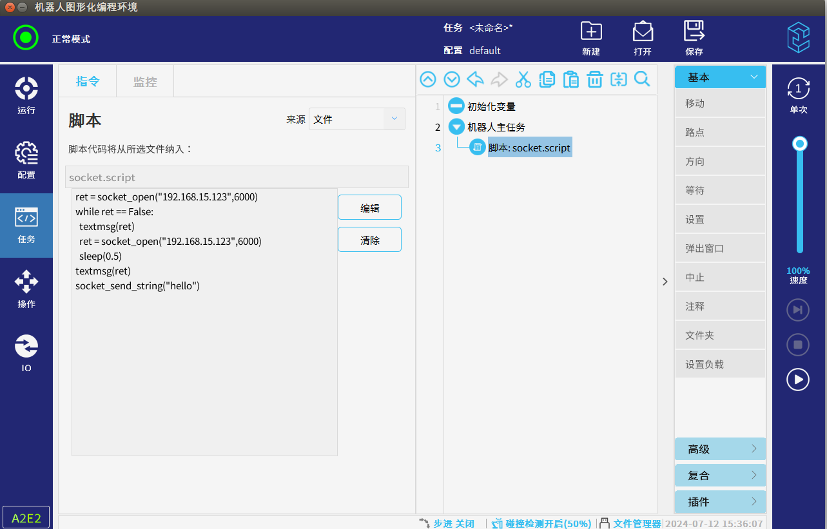Toggle 步进 step mode in status bar

click(x=447, y=523)
